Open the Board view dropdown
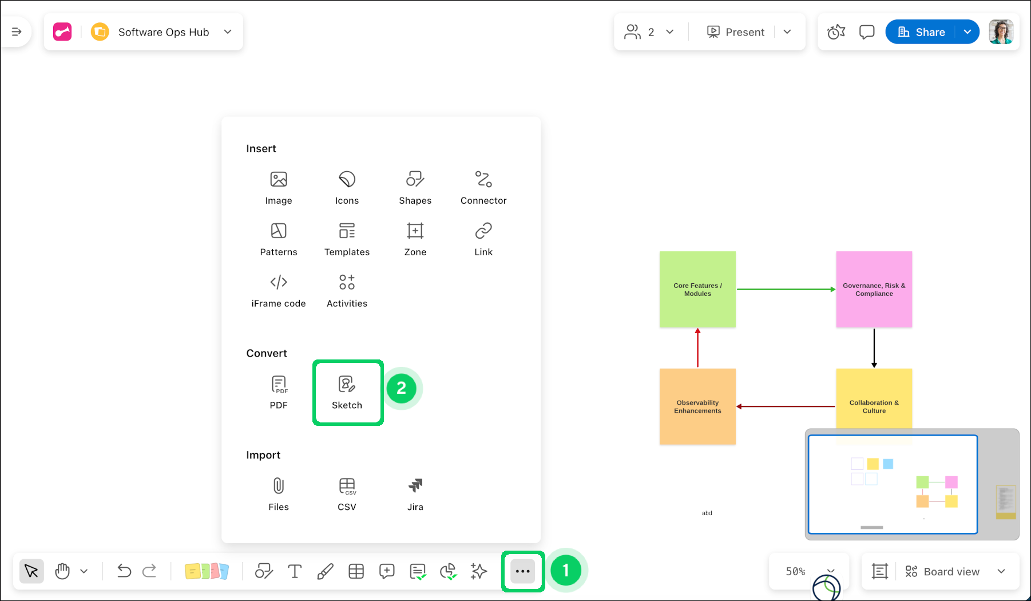This screenshot has width=1031, height=601. (x=1001, y=571)
